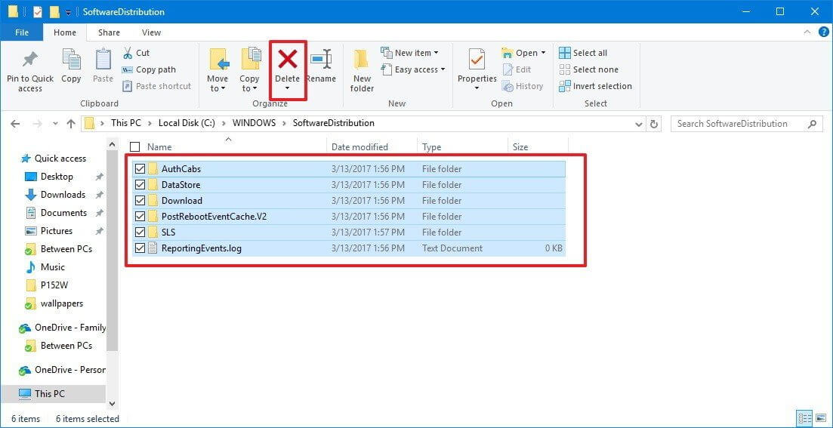Click the Copy icon in Clipboard group
The image size is (833, 428).
click(71, 60)
